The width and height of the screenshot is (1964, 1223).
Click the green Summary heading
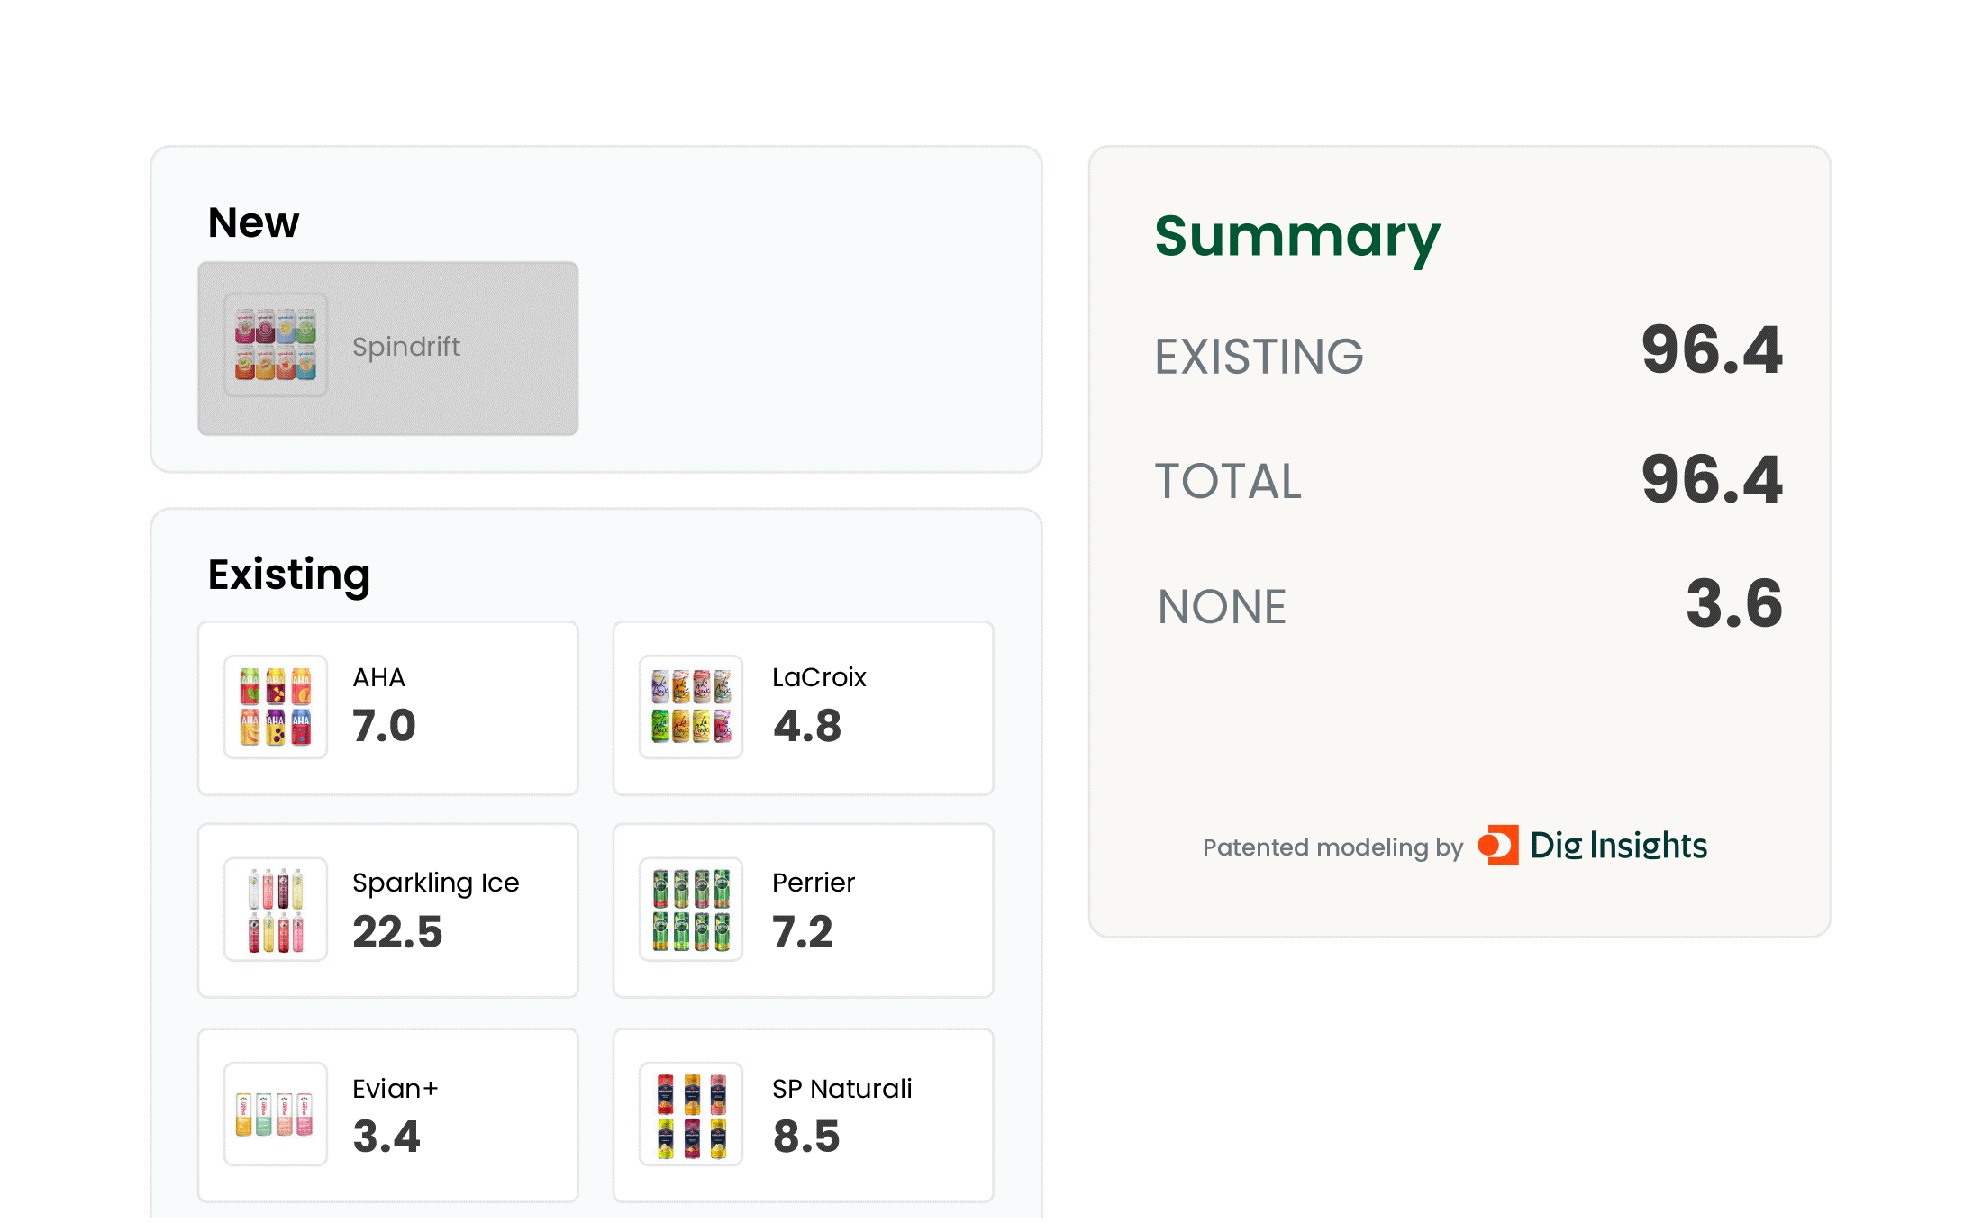[x=1297, y=237]
